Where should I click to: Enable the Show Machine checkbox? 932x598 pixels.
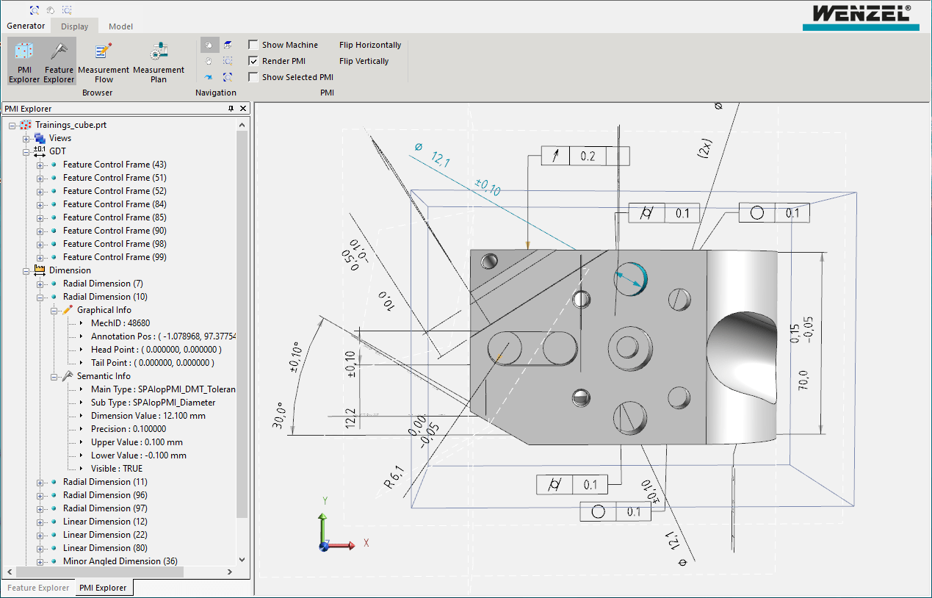pos(253,45)
